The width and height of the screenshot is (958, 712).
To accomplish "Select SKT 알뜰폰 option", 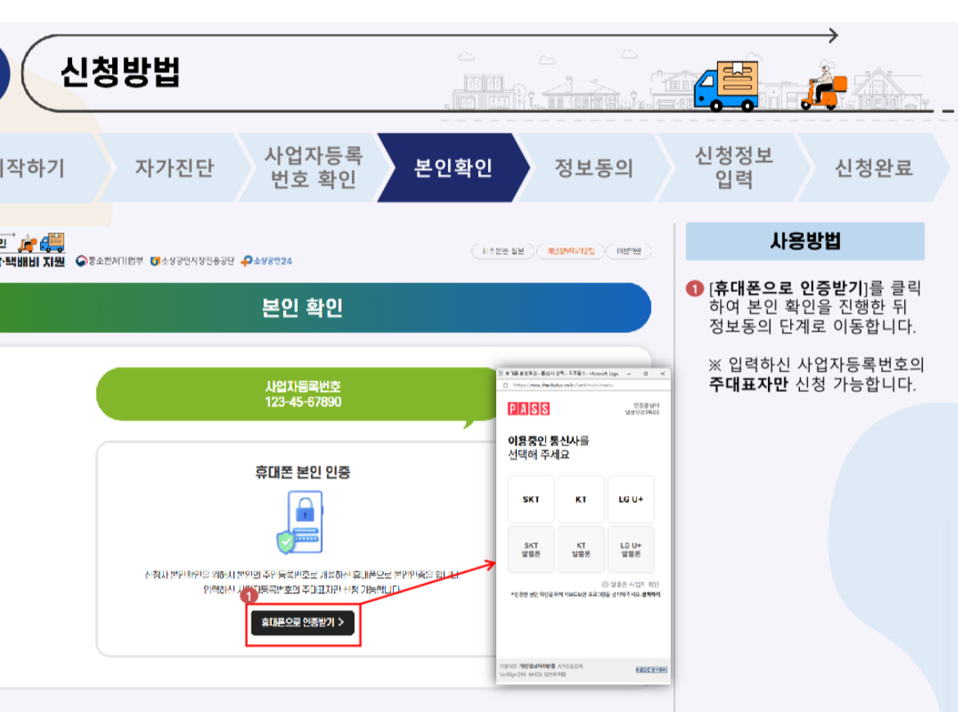I will (x=531, y=550).
